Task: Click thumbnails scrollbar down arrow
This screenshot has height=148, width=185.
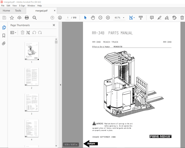Action: click(x=56, y=146)
